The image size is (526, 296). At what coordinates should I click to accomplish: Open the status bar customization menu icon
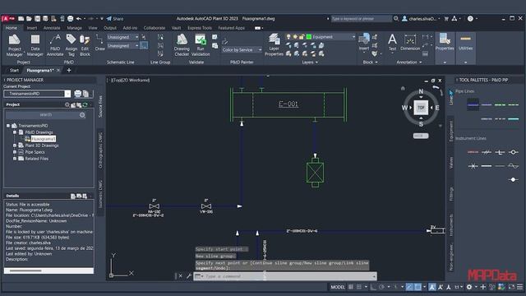tap(519, 287)
